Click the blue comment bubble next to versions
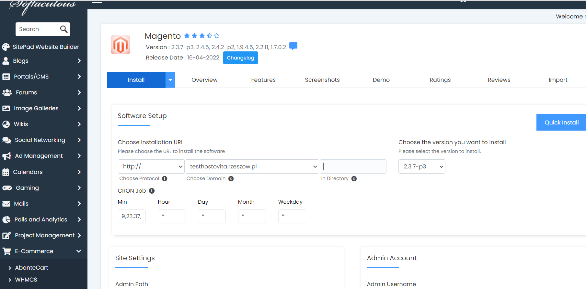 point(293,46)
